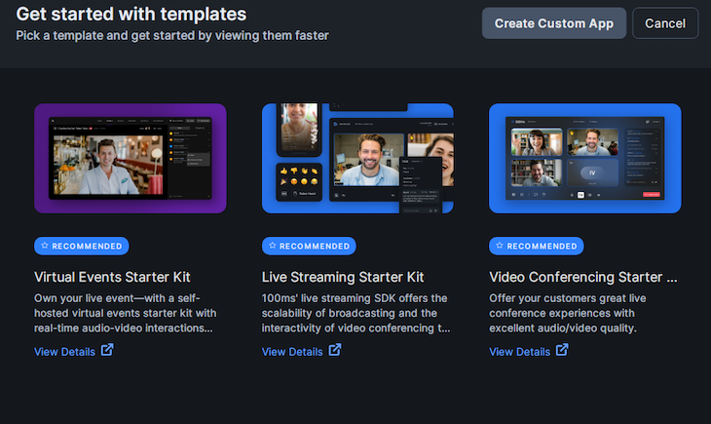Screen dimensions: 711x424
Task: Hit the external-link icon under Video Conferencing
Action: click(x=562, y=351)
